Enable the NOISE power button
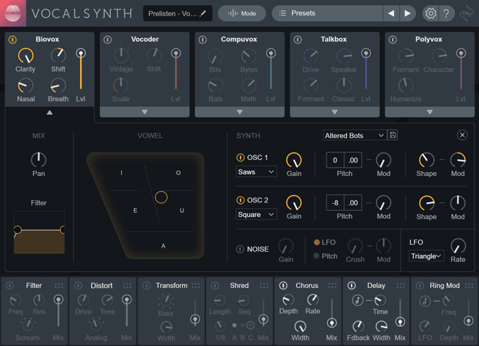The image size is (479, 346). pyautogui.click(x=240, y=249)
